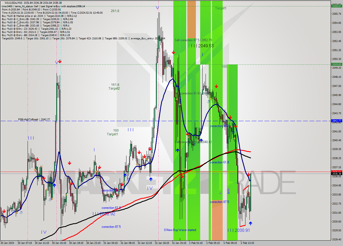Click the green 2049.60 price tag on axis
Viewport: 343px width, 246px height.
point(336,64)
